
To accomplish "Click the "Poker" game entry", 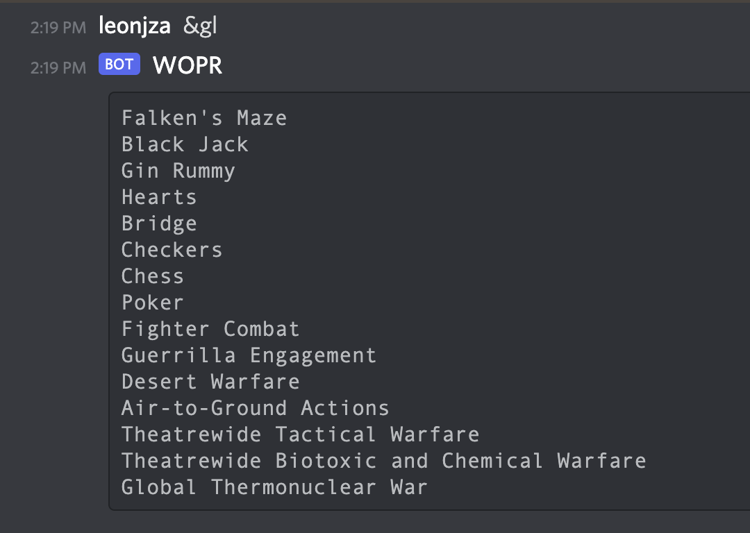I will click(153, 303).
